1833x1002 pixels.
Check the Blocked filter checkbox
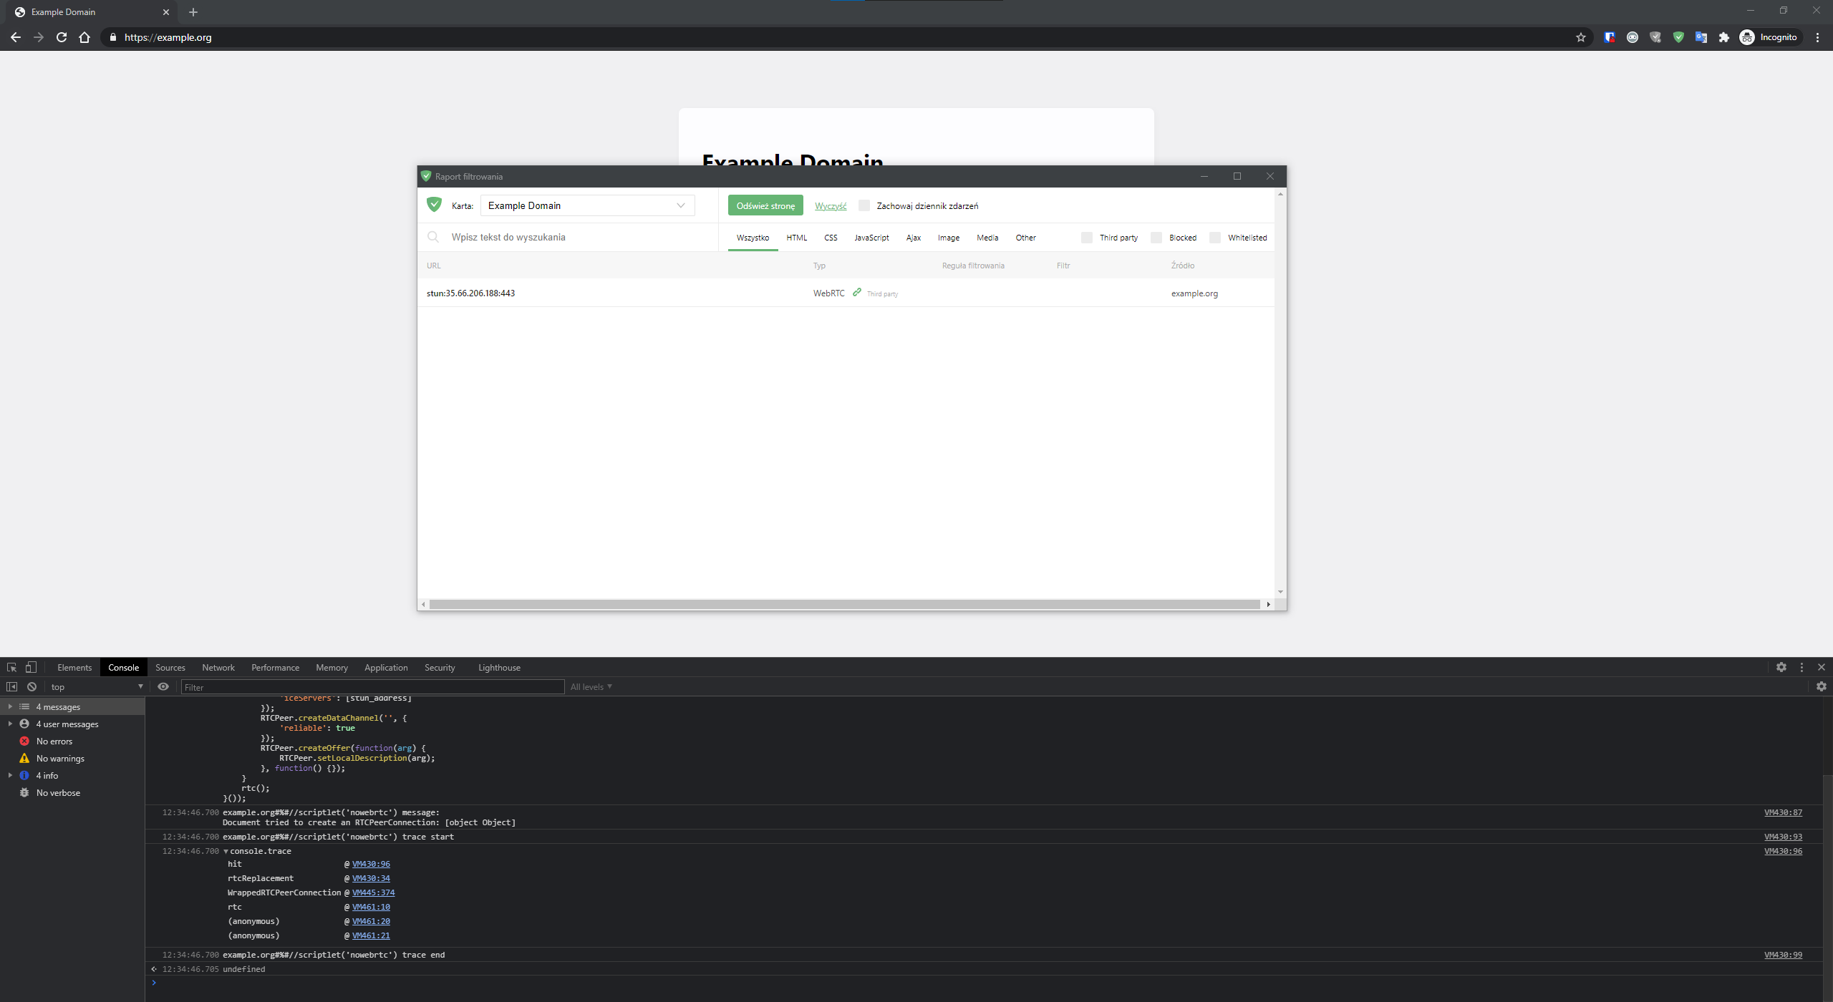point(1156,238)
